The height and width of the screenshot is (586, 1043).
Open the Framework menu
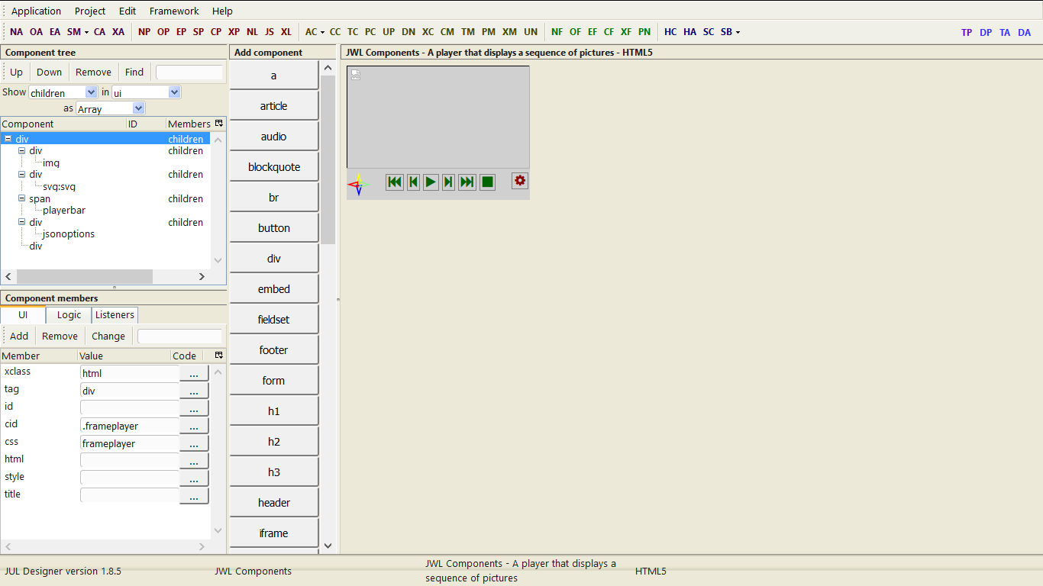tap(173, 11)
